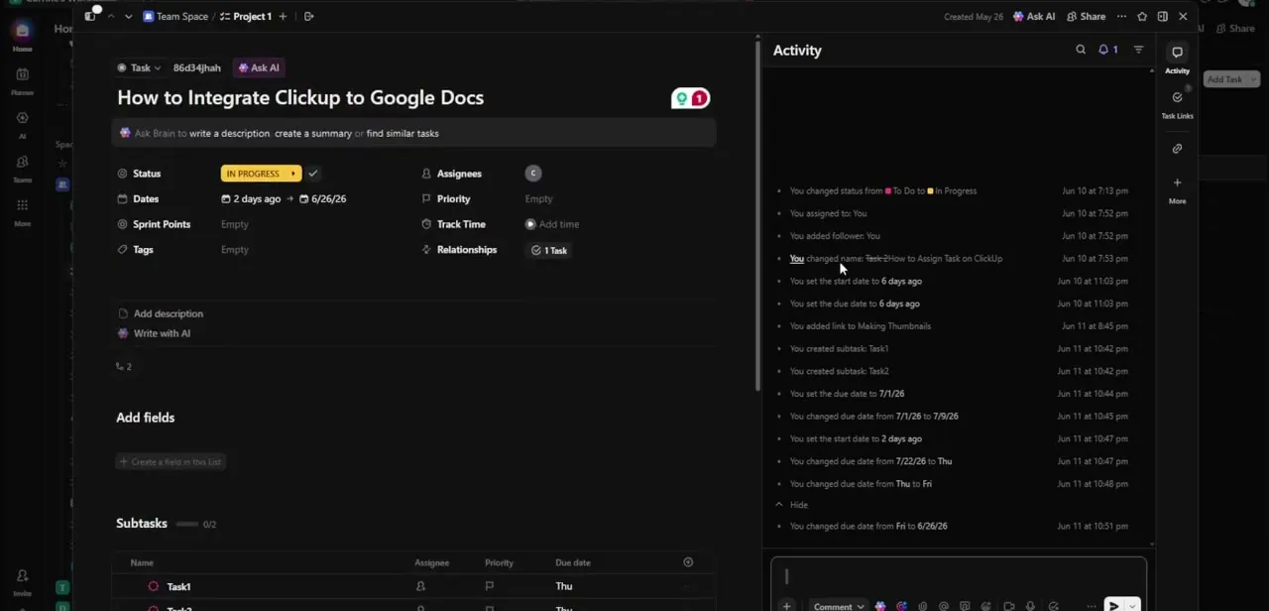1269x611 pixels.
Task: Edit the start date 2 days ago
Action: (252, 198)
